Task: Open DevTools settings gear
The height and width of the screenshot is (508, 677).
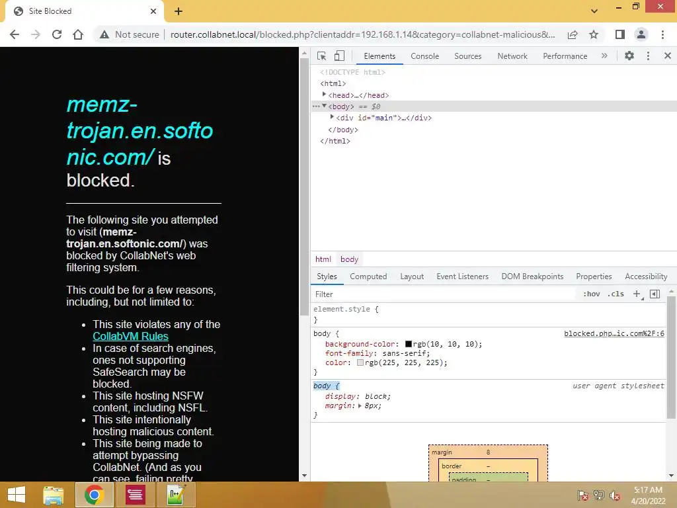Action: (x=629, y=56)
